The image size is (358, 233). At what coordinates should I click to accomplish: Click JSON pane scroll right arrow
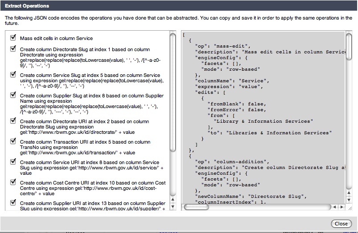click(x=342, y=207)
